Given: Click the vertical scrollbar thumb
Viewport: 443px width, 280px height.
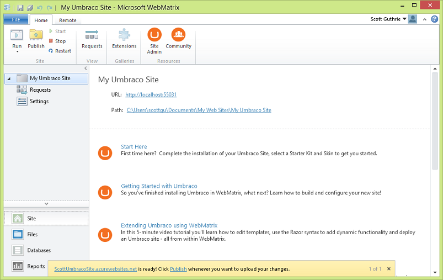Looking at the screenshot, I should click(435, 121).
